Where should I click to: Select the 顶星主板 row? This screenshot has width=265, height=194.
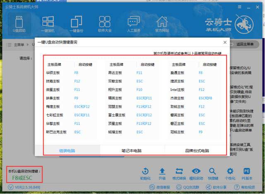pos(132,124)
